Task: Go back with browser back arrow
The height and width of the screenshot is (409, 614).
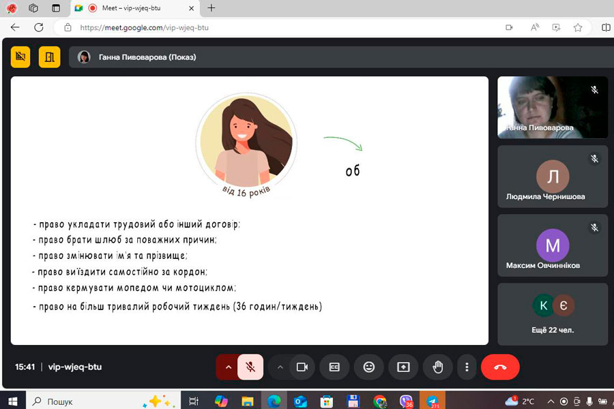Action: [x=15, y=27]
